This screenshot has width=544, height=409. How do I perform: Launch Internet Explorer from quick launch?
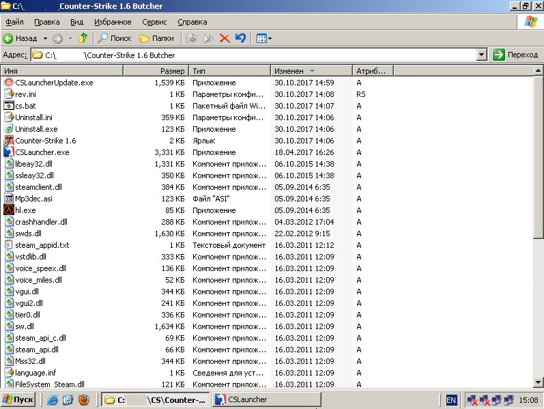53,400
